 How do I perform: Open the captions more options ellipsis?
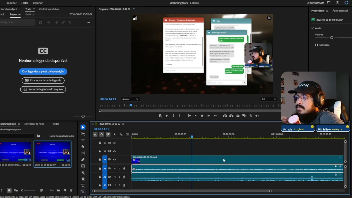(x=88, y=23)
